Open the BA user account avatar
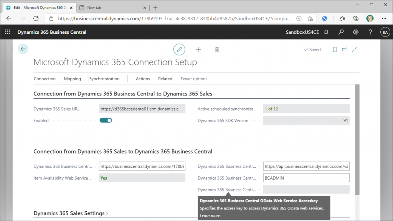The width and height of the screenshot is (393, 221). click(385, 32)
